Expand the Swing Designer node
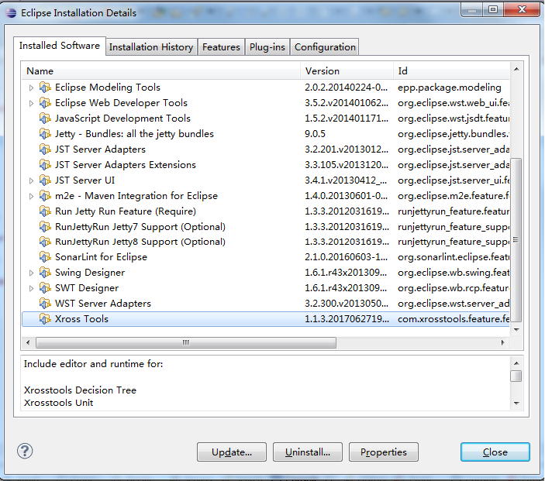Image resolution: width=545 pixels, height=481 pixels. (31, 273)
